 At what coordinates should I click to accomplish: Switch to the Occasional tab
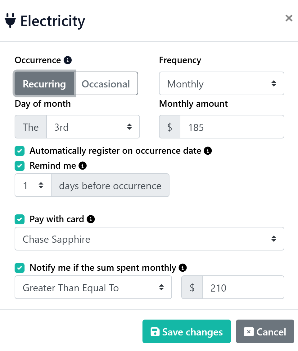[106, 83]
